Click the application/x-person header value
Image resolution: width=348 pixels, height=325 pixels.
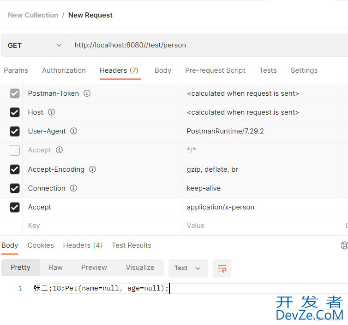(221, 207)
